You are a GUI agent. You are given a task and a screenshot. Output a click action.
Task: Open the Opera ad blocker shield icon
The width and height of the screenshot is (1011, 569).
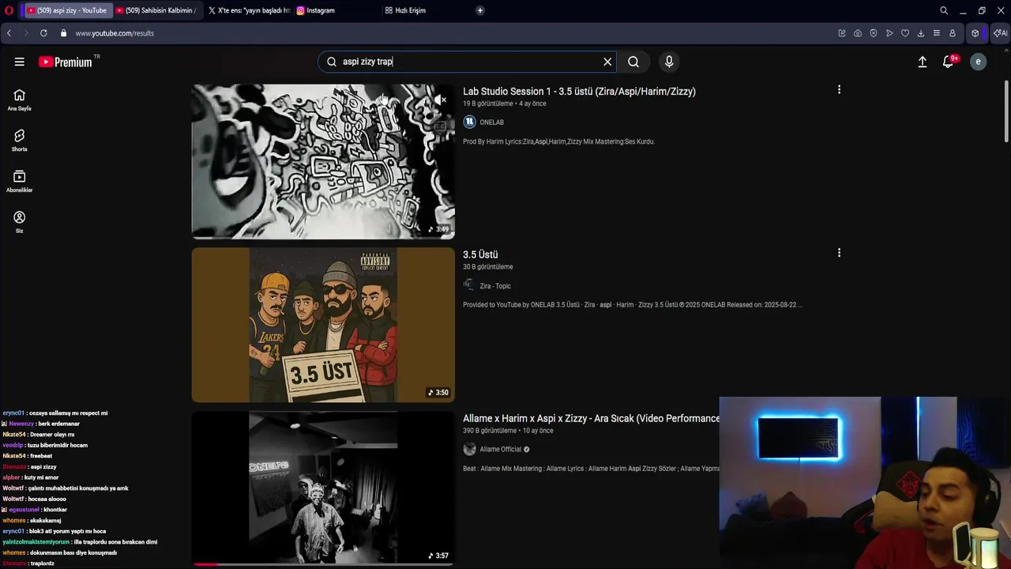tap(874, 33)
